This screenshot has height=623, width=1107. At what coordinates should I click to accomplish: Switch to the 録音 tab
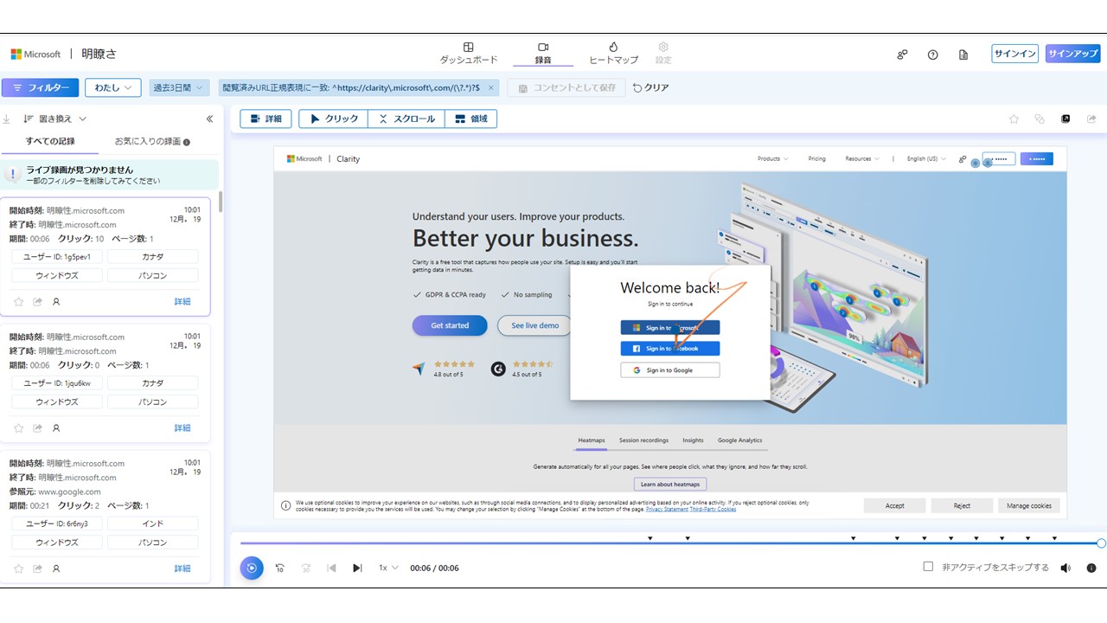point(543,53)
